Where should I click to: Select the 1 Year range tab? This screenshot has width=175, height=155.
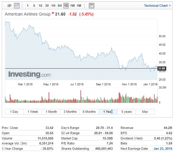pos(108,112)
